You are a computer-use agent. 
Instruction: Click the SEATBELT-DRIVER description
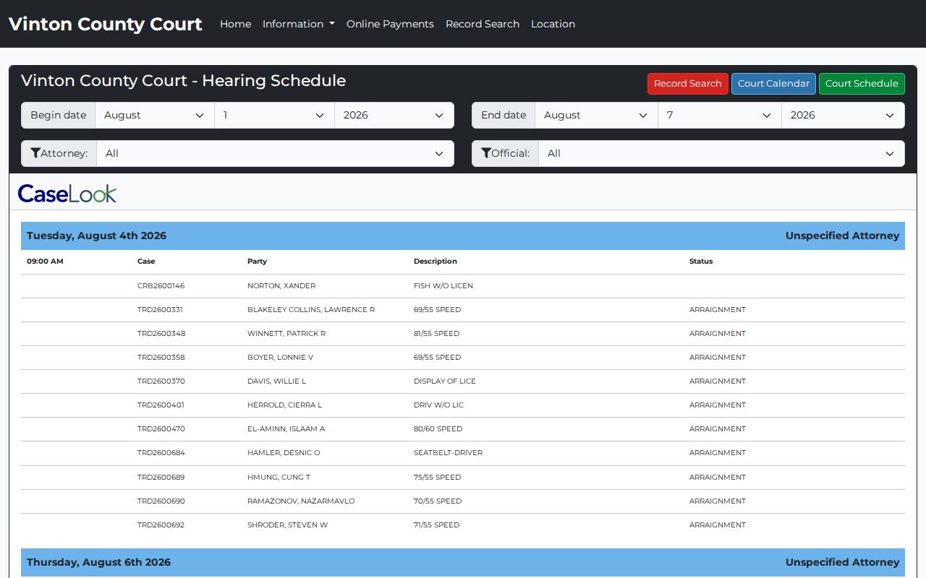(x=448, y=452)
